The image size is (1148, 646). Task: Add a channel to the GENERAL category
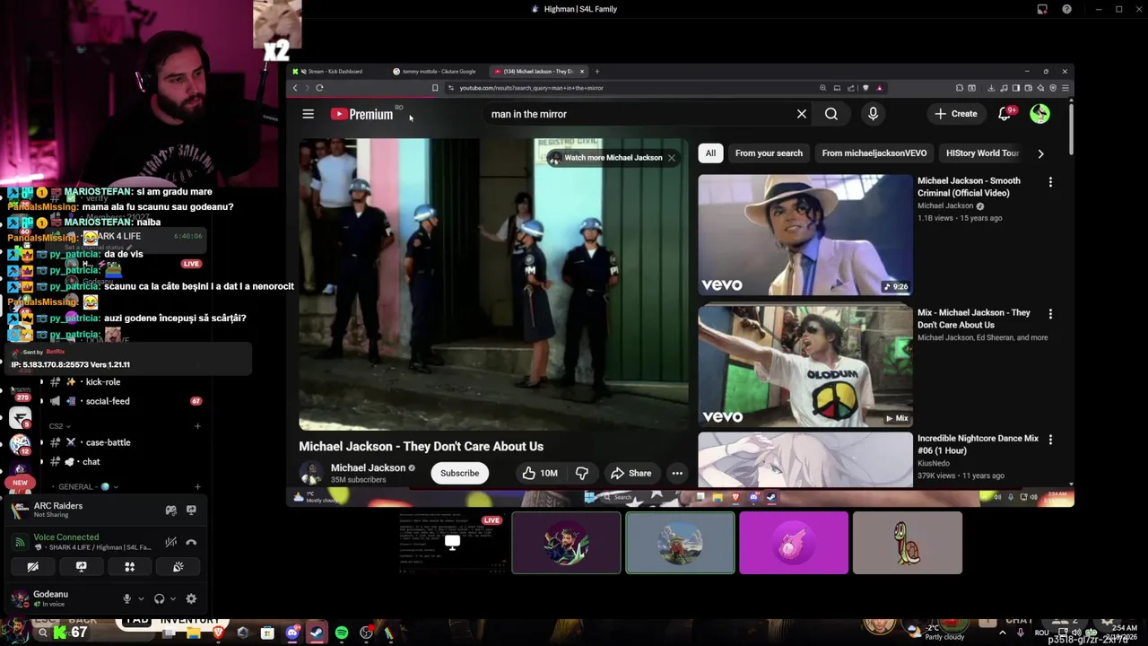pos(197,487)
